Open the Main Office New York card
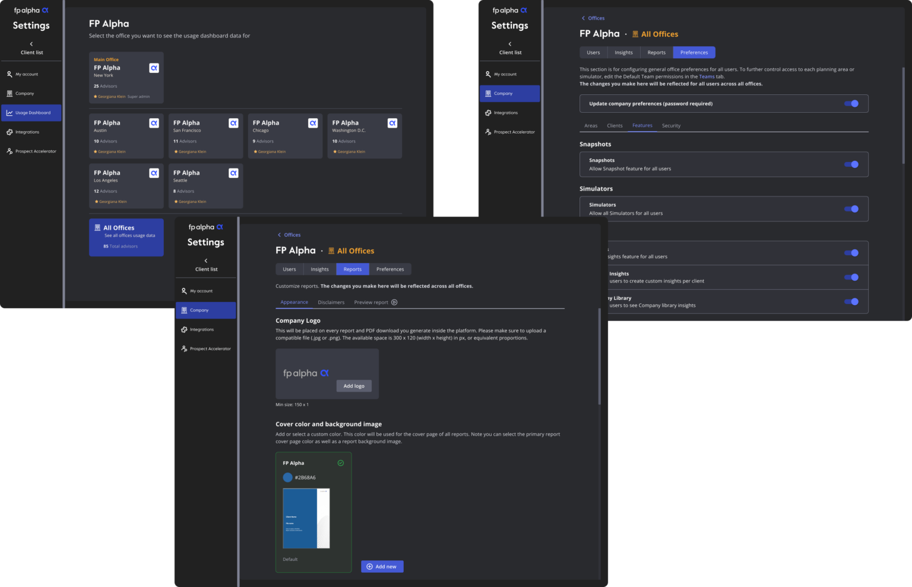The image size is (912, 587). coord(126,77)
